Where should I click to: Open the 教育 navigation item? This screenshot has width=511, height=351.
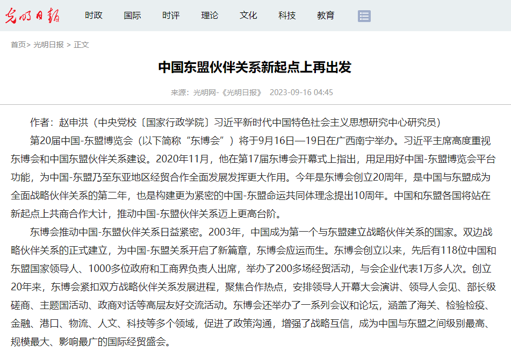click(326, 15)
